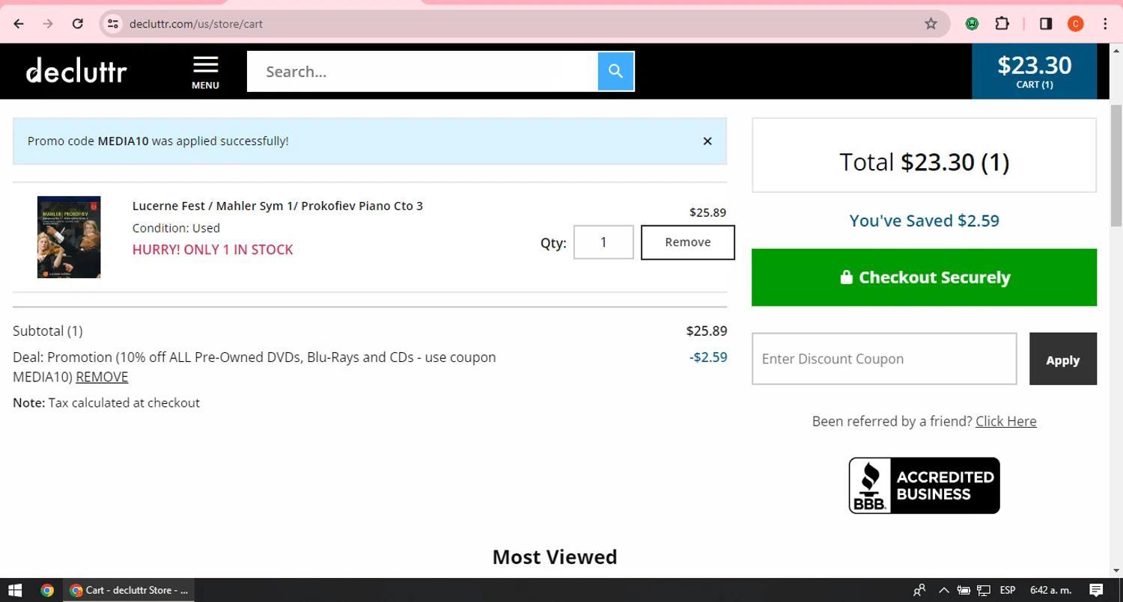
Task: Open the Lucerne Fest product title
Action: pos(278,206)
